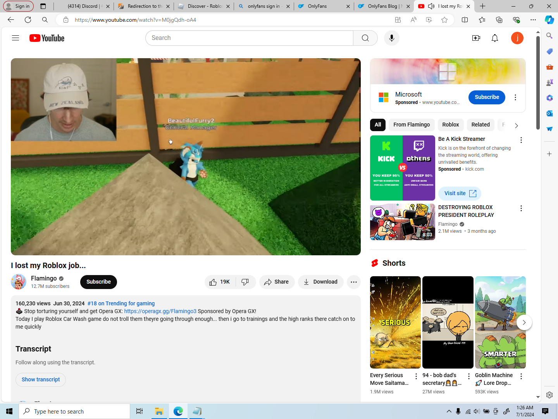Switch to the OnlyFans Blog tab
The width and height of the screenshot is (558, 419).
point(384,6)
